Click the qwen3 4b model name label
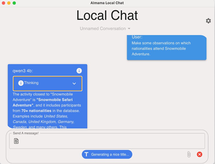This screenshot has width=215, height=164. click(22, 71)
